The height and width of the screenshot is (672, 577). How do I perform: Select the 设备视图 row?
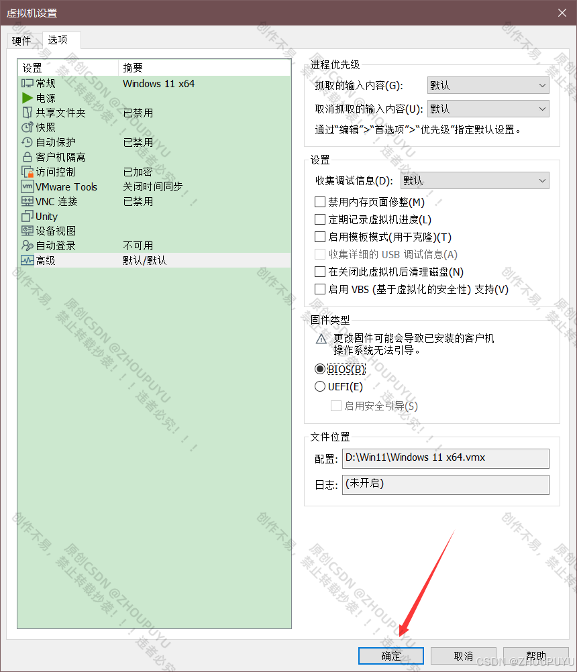154,231
